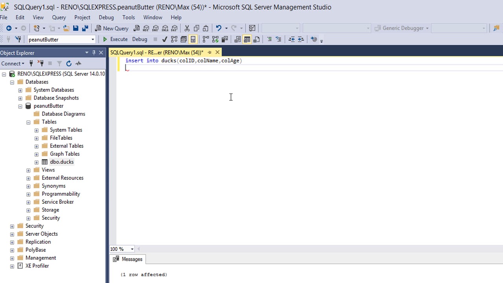Click the Change Connection icon beside database combo

18,39
